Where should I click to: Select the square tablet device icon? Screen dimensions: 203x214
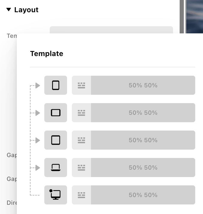[x=56, y=140]
